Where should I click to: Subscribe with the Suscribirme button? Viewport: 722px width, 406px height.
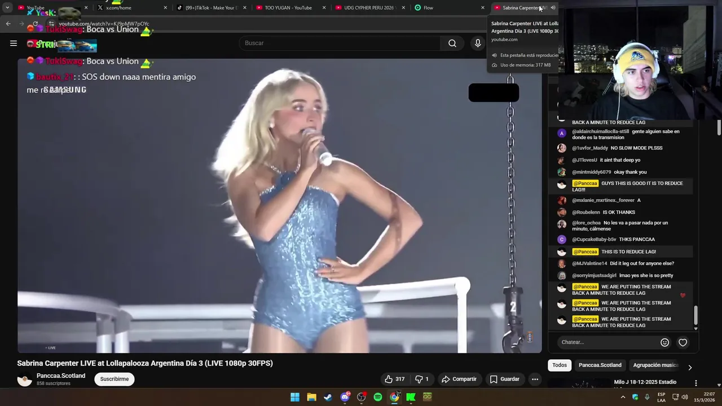[x=115, y=379]
